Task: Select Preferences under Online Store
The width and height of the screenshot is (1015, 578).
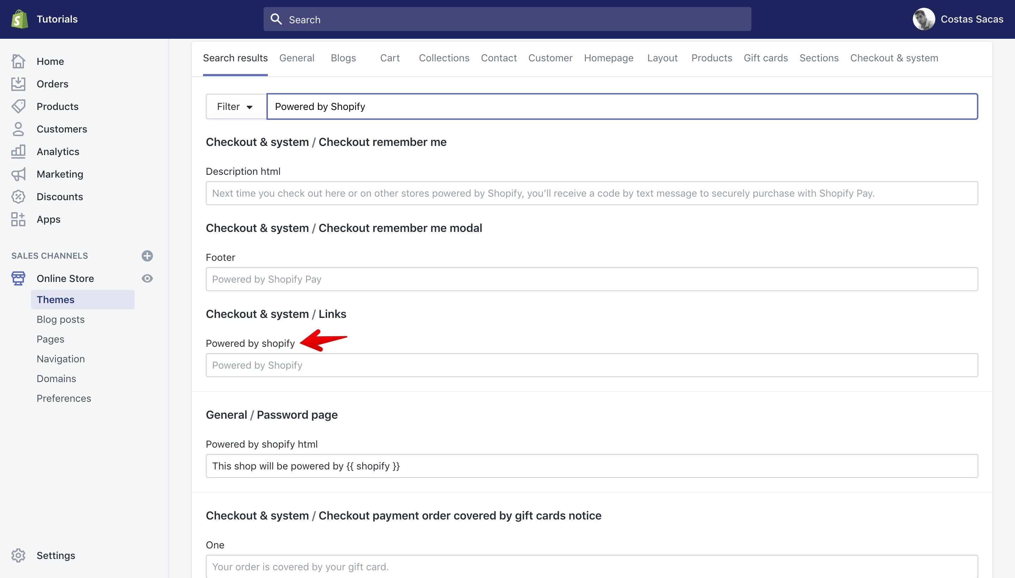Action: pyautogui.click(x=63, y=398)
